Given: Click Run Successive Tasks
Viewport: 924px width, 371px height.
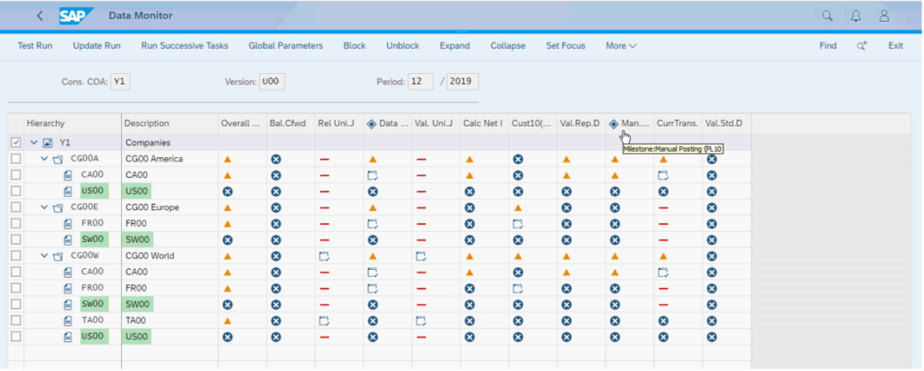Looking at the screenshot, I should 184,45.
